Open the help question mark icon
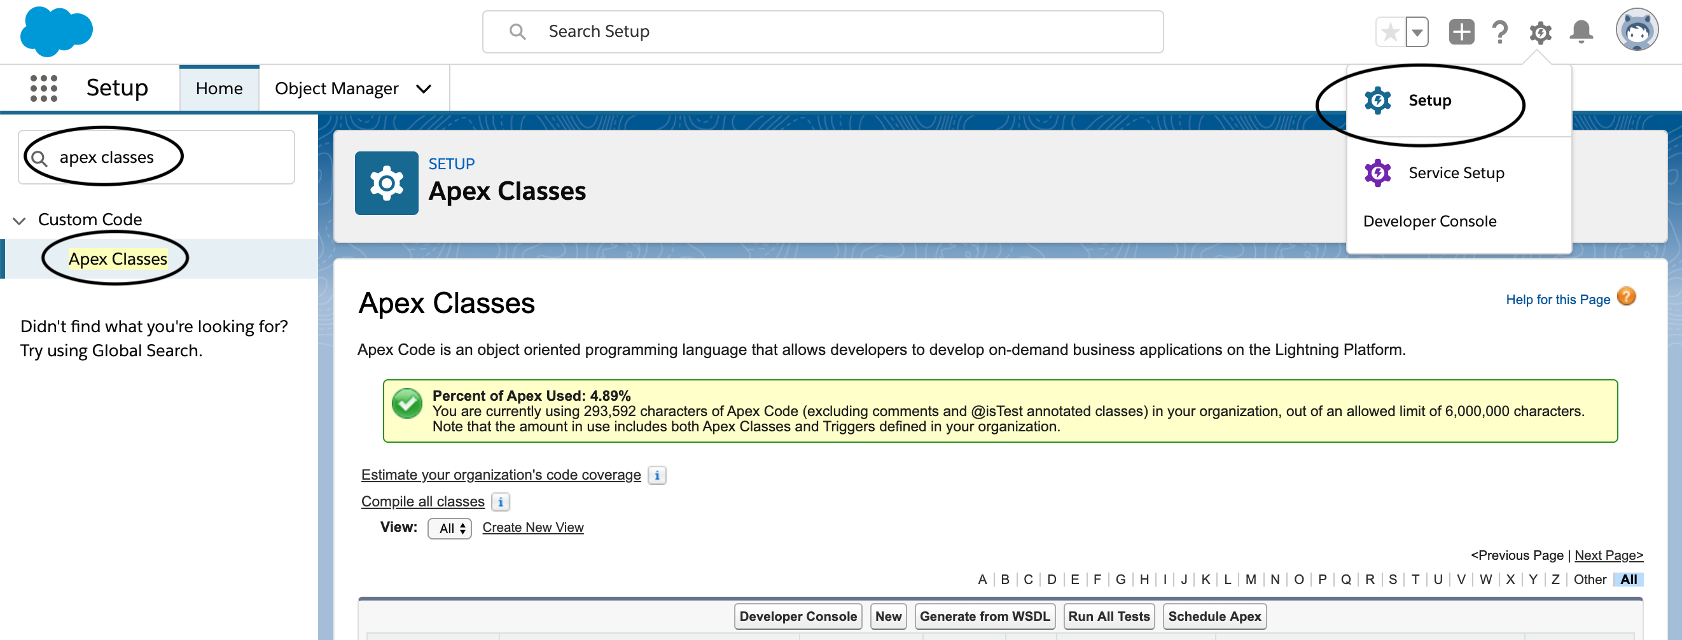1682x640 pixels. click(x=1500, y=31)
